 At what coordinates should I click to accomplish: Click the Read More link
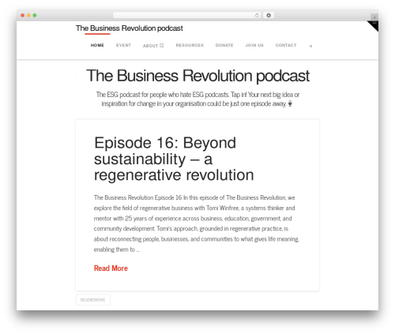tap(111, 268)
